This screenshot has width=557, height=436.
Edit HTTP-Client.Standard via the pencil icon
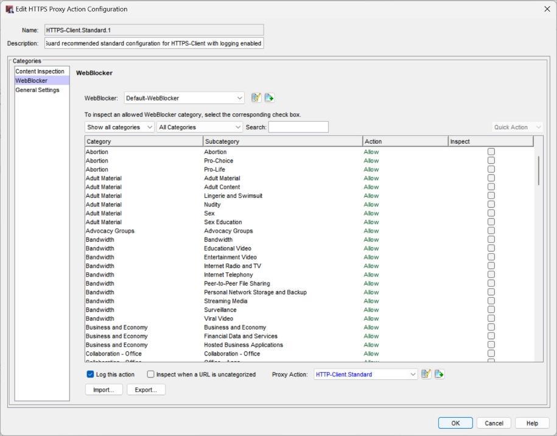(x=426, y=374)
